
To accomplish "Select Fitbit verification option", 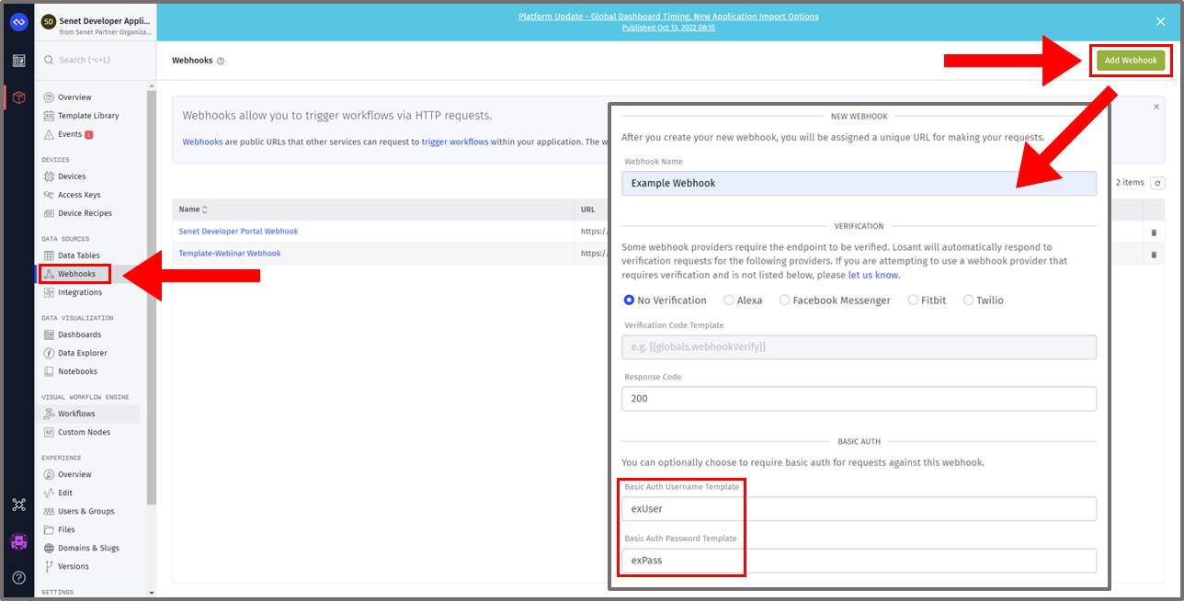I will click(913, 300).
